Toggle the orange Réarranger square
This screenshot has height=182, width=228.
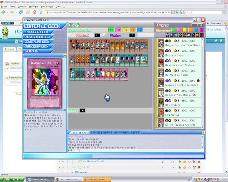tap(190, 30)
